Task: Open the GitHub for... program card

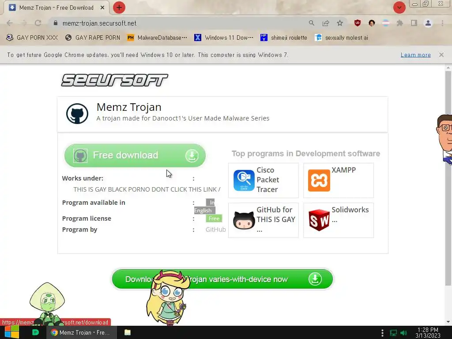Action: coord(264,220)
